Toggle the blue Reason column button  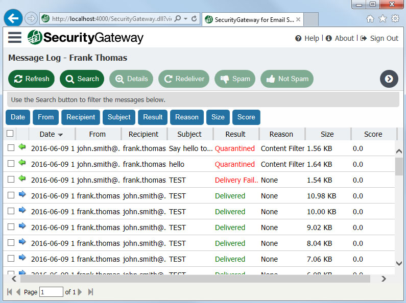click(187, 117)
